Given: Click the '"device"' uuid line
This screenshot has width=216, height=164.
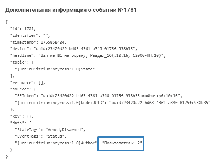Looking at the screenshot, I should pyautogui.click(x=74, y=49).
